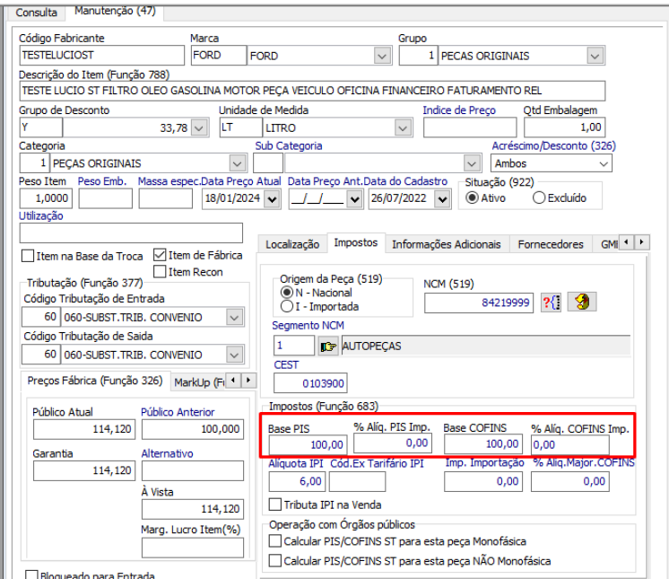Click the À Vista price field
This screenshot has height=579, width=669.
(193, 509)
